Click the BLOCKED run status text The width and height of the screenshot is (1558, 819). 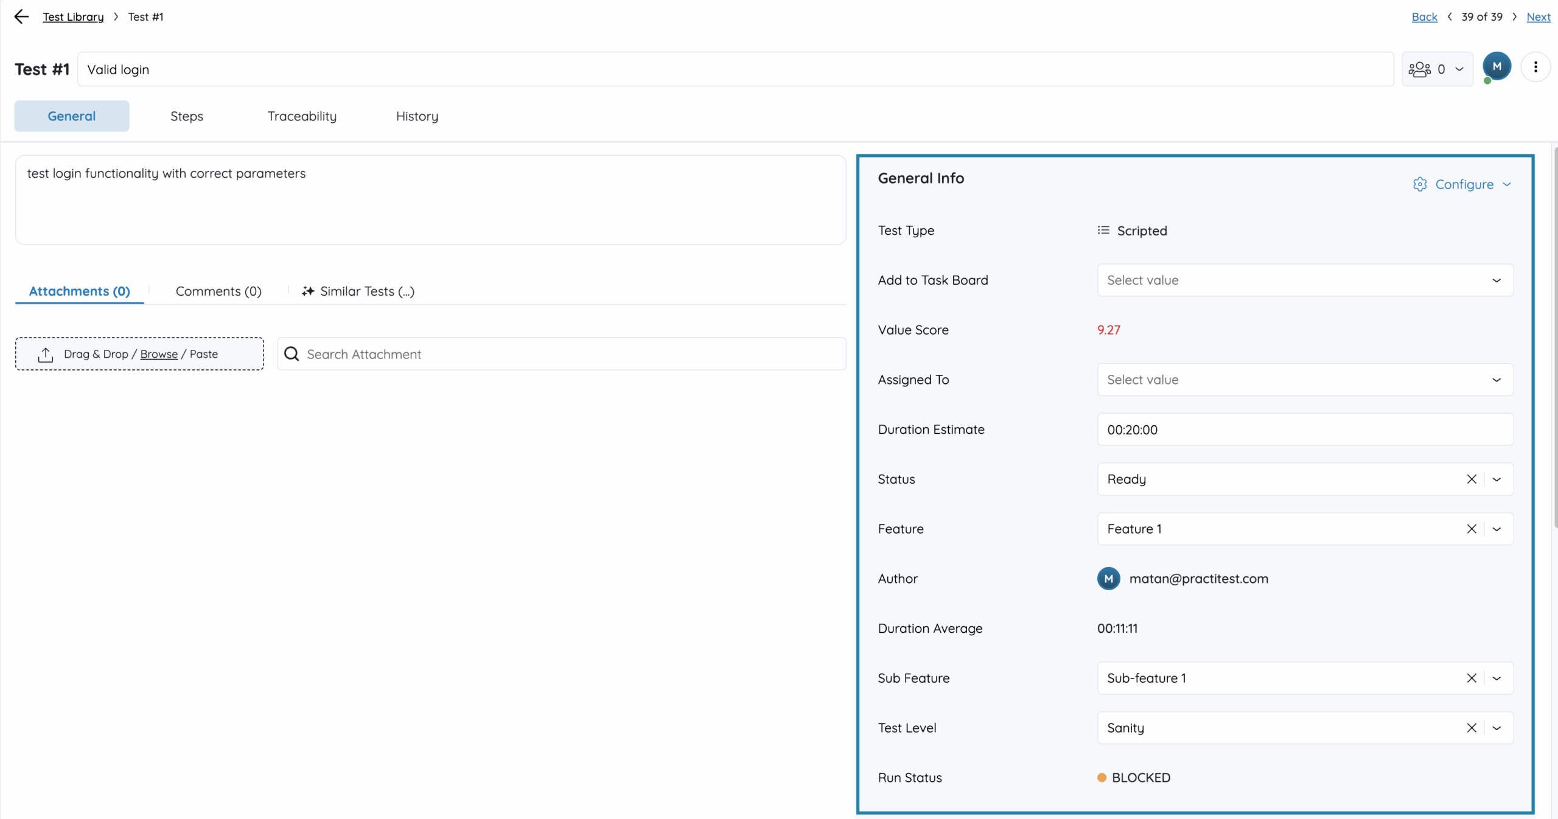(1141, 778)
